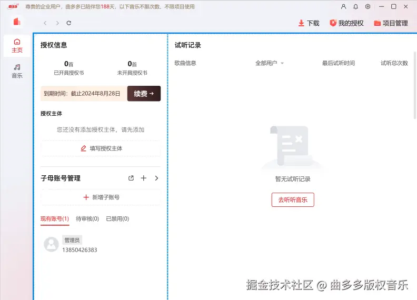Click 新增子账号 button

pyautogui.click(x=101, y=197)
